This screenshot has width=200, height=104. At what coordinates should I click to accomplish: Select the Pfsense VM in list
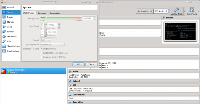[33, 71]
